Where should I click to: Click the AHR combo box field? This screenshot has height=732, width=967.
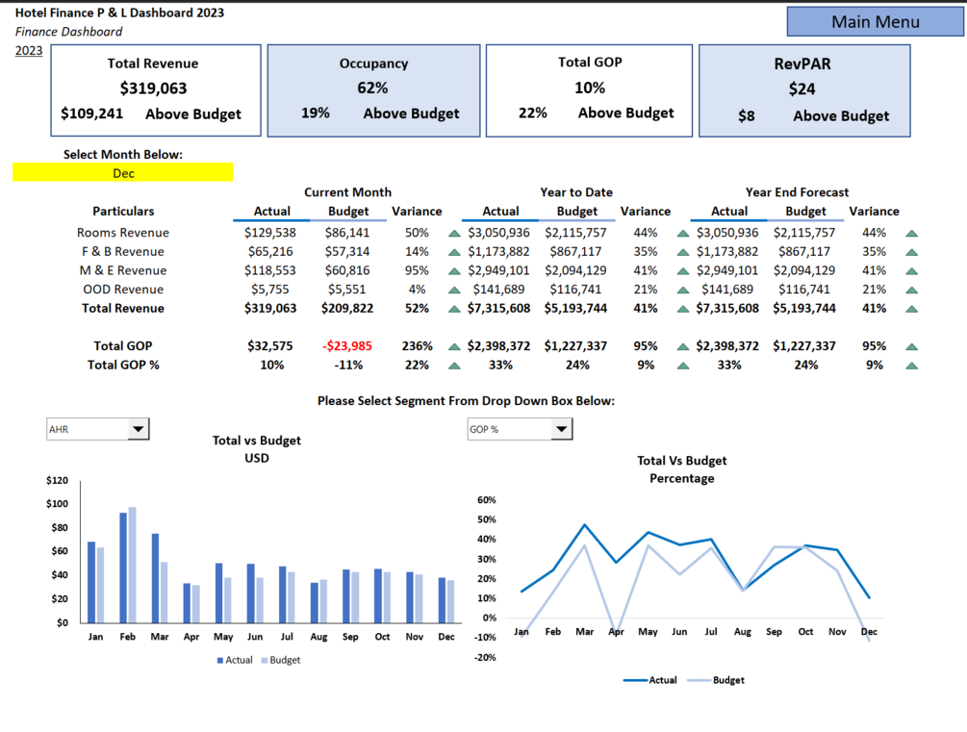tap(97, 429)
